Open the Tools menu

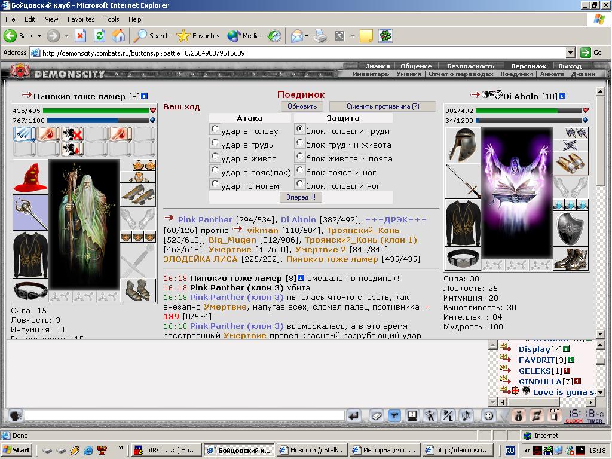[112, 19]
